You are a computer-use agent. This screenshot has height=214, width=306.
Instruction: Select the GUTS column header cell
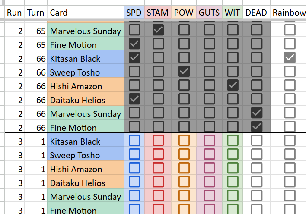(209, 13)
